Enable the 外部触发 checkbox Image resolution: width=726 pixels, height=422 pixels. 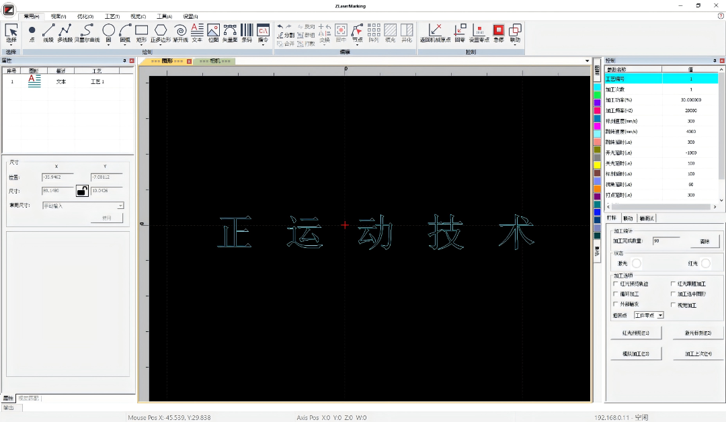click(x=615, y=304)
